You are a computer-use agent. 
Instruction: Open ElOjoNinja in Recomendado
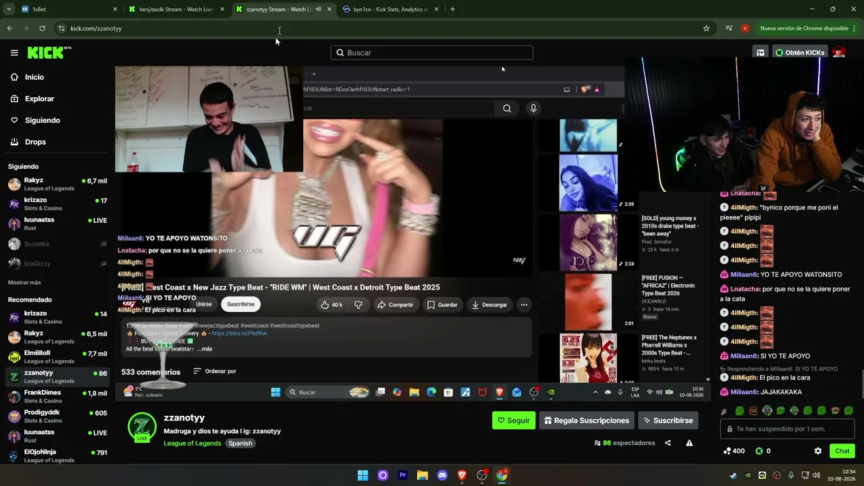[x=57, y=455]
